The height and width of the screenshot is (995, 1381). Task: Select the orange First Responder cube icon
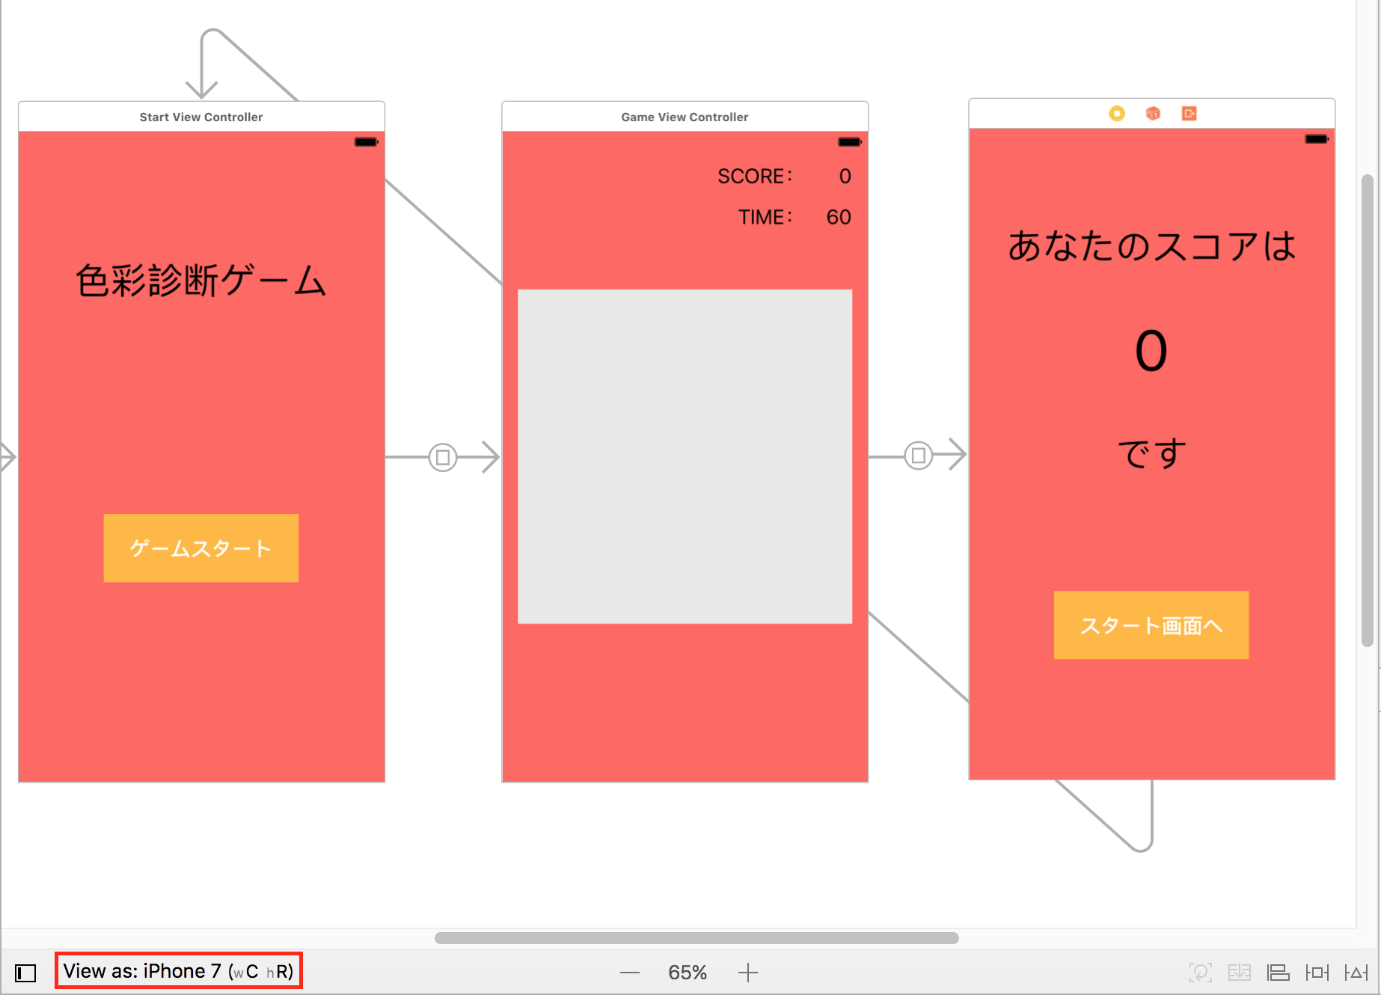(1153, 114)
